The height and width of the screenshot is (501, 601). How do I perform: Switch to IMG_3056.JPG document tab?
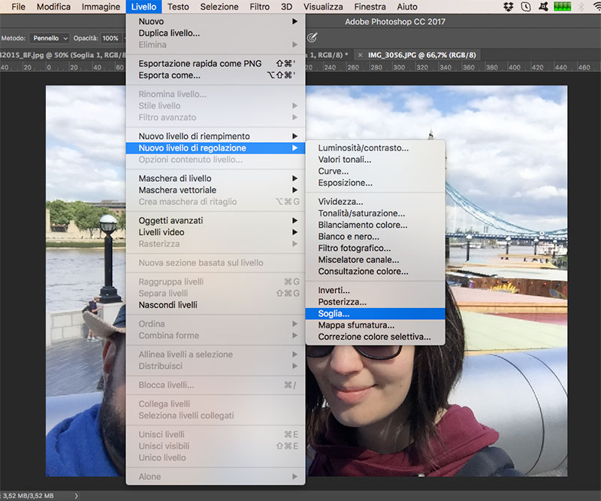421,55
